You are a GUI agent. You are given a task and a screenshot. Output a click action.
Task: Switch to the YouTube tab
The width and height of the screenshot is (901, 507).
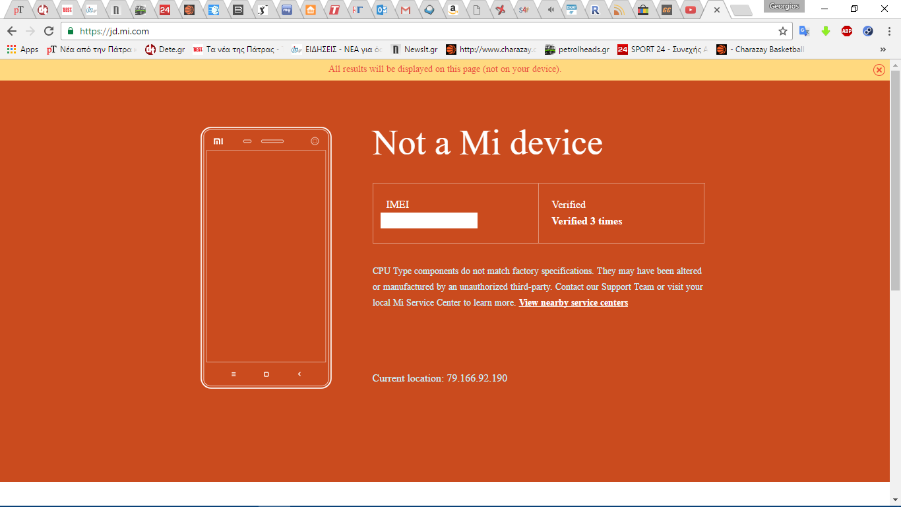click(690, 10)
